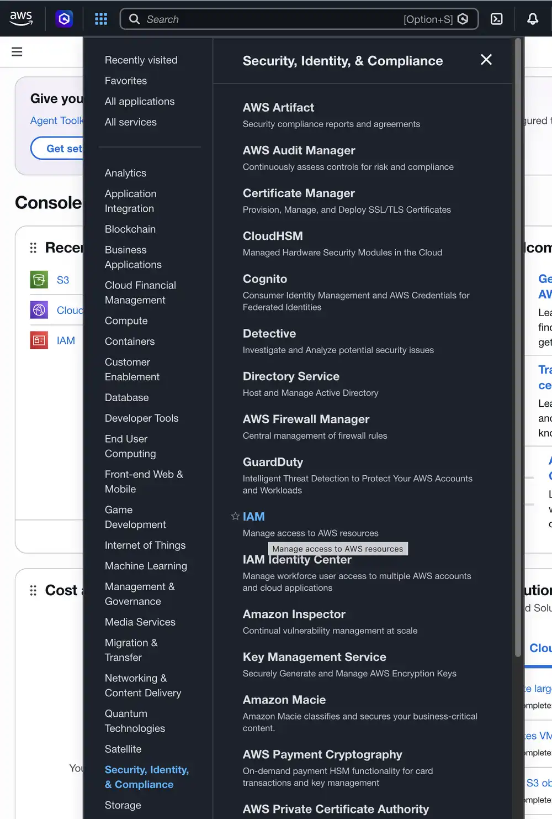552x819 pixels.
Task: Open the Directory Service link
Action: pyautogui.click(x=291, y=376)
